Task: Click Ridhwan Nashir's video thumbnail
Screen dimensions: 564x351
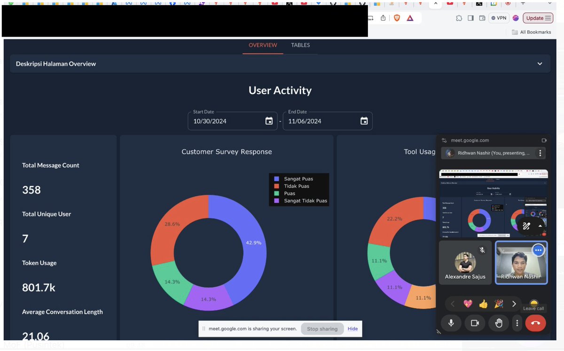Action: (521, 263)
